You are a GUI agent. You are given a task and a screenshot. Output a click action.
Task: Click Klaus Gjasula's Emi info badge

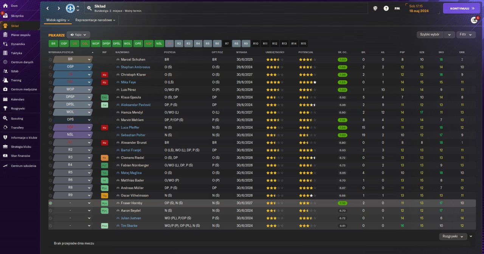105,97
